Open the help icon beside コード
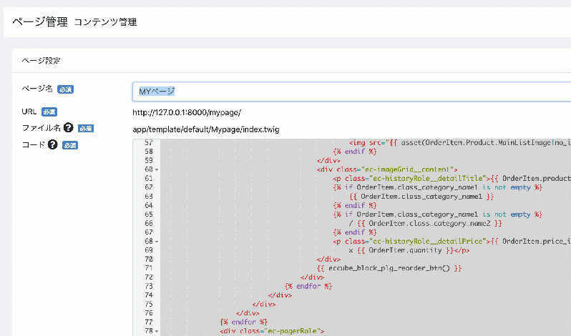 (52, 144)
